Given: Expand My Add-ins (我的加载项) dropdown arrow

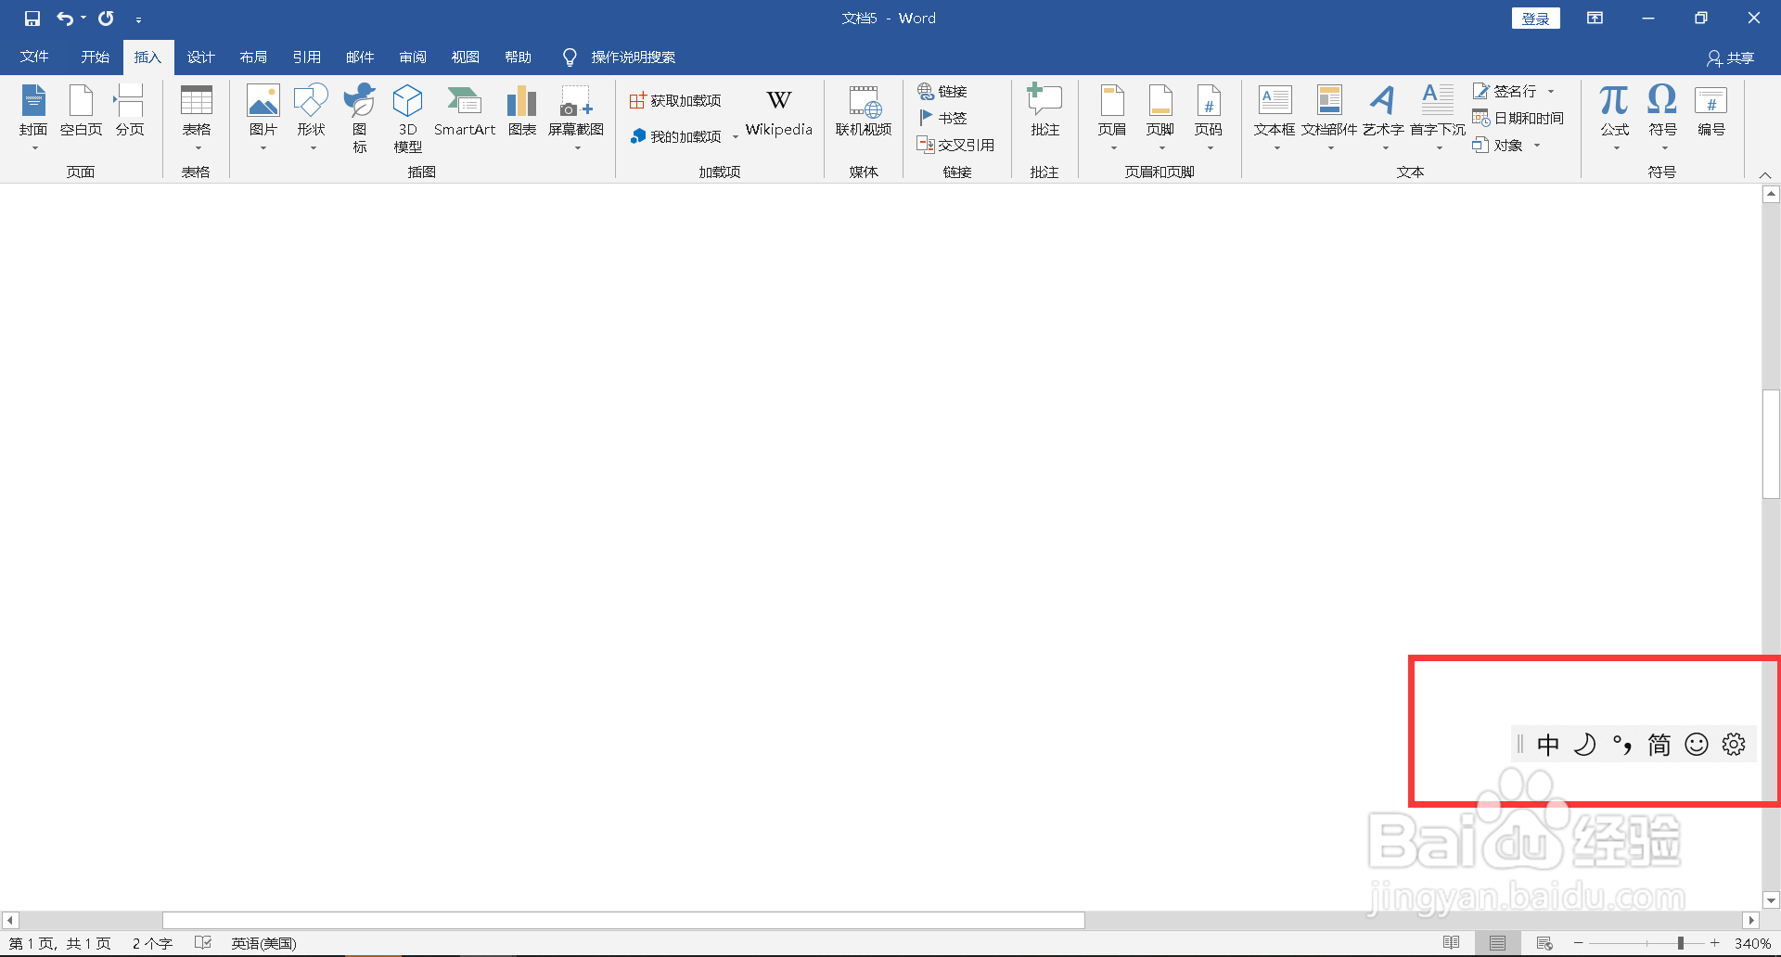Looking at the screenshot, I should tap(735, 136).
